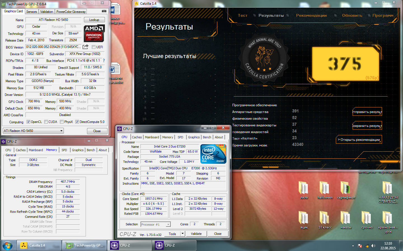This screenshot has height=251, width=403.
Task: Click the save result button in Catzilla
Action: point(367,126)
